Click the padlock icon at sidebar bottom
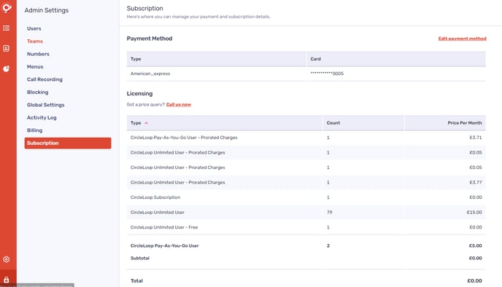This screenshot has width=502, height=287. 6,279
